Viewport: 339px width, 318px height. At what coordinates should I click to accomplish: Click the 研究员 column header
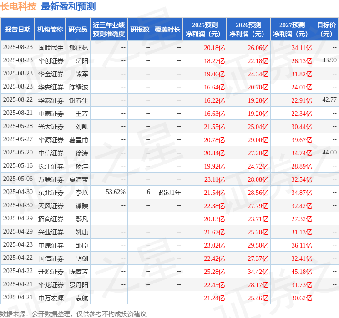pyautogui.click(x=78, y=30)
